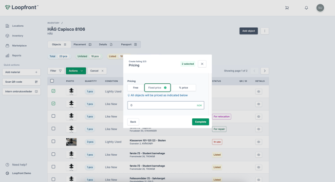335x182 pixels.
Task: Click the green Complete button
Action: pos(201,122)
